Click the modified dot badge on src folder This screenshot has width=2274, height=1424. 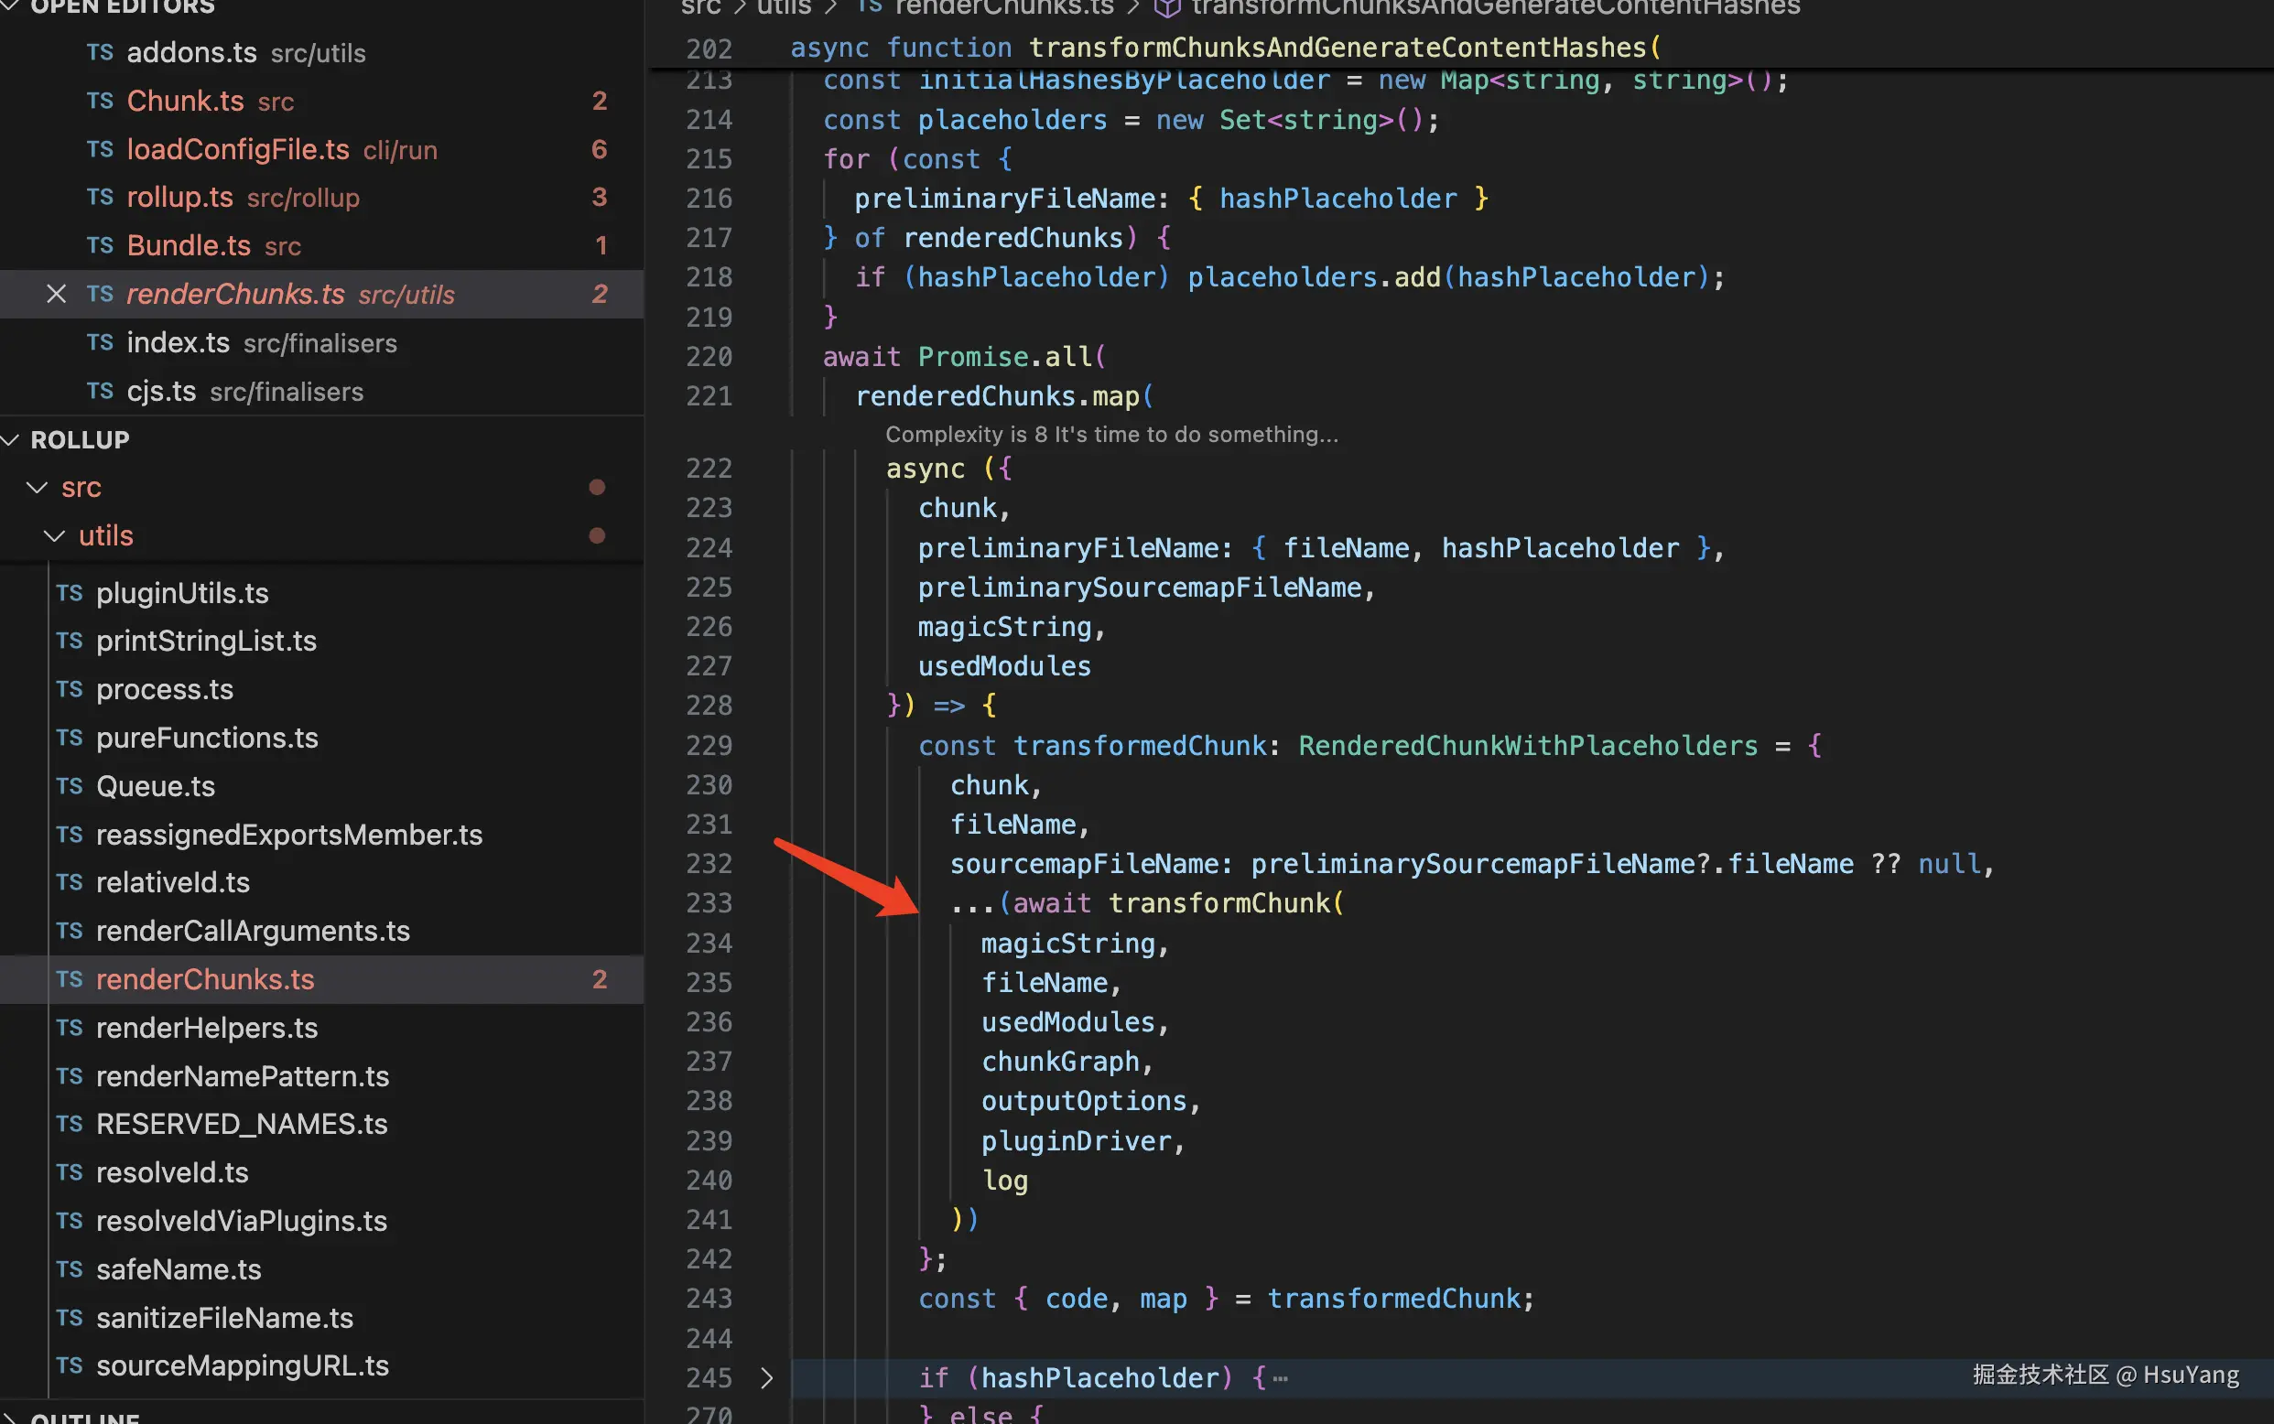pos(596,487)
